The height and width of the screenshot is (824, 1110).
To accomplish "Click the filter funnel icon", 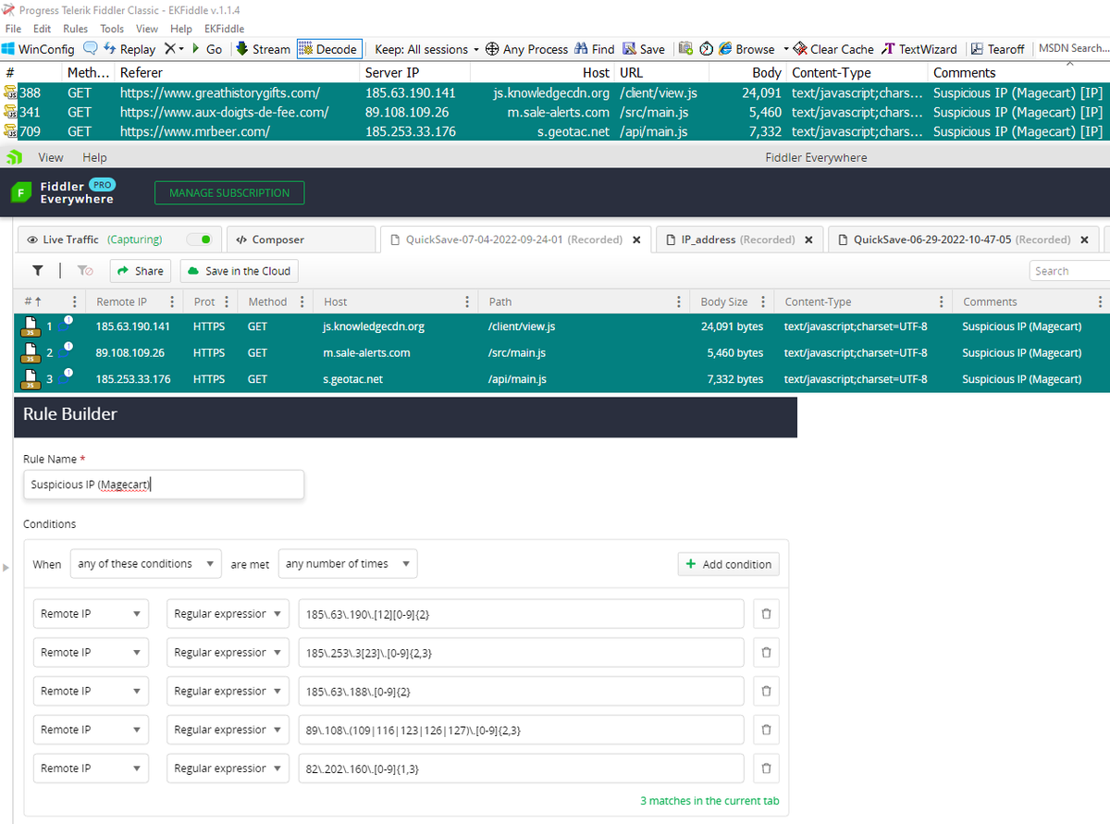I will tap(38, 271).
